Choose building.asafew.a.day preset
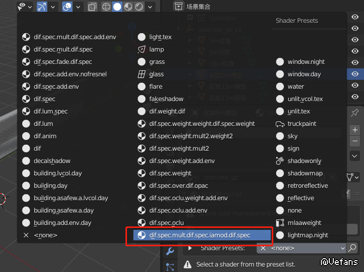 tap(58, 211)
